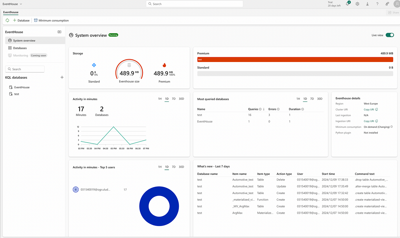Click the Running status badge
The image size is (400, 238).
113,35
